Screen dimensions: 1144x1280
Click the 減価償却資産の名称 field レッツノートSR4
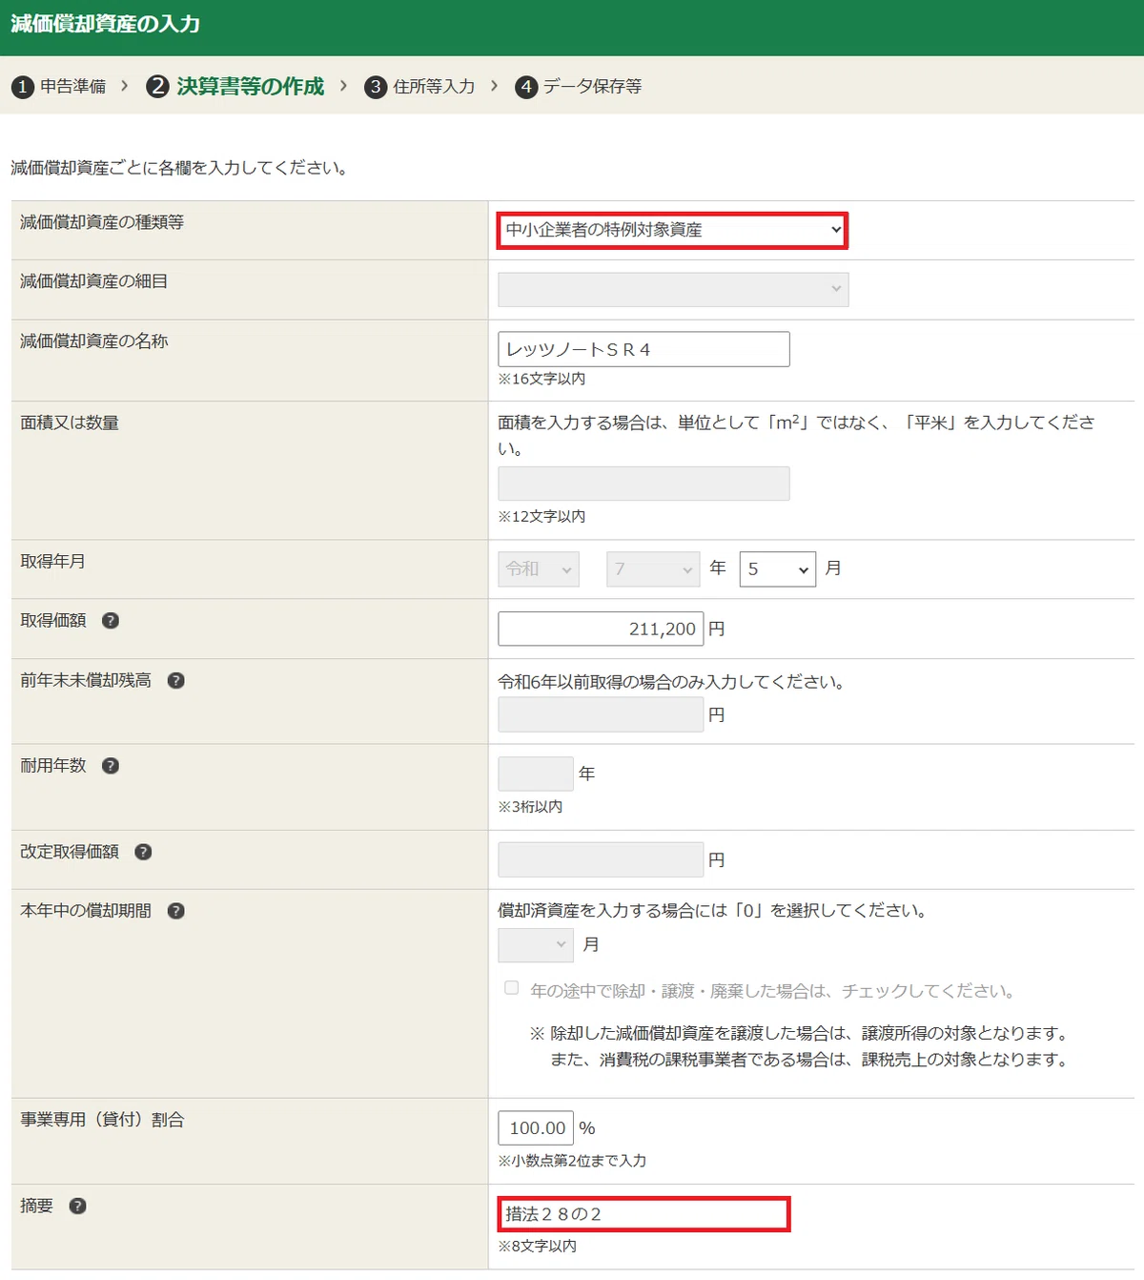[x=643, y=349]
